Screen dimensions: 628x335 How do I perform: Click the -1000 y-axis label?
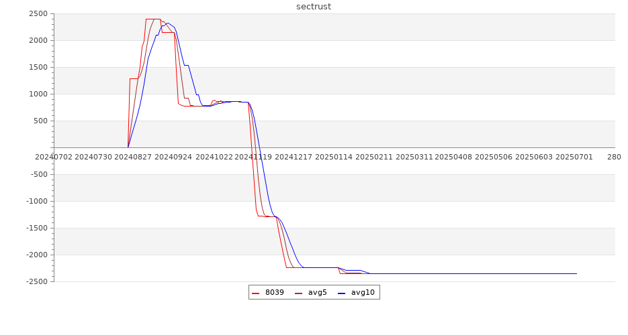click(x=37, y=201)
